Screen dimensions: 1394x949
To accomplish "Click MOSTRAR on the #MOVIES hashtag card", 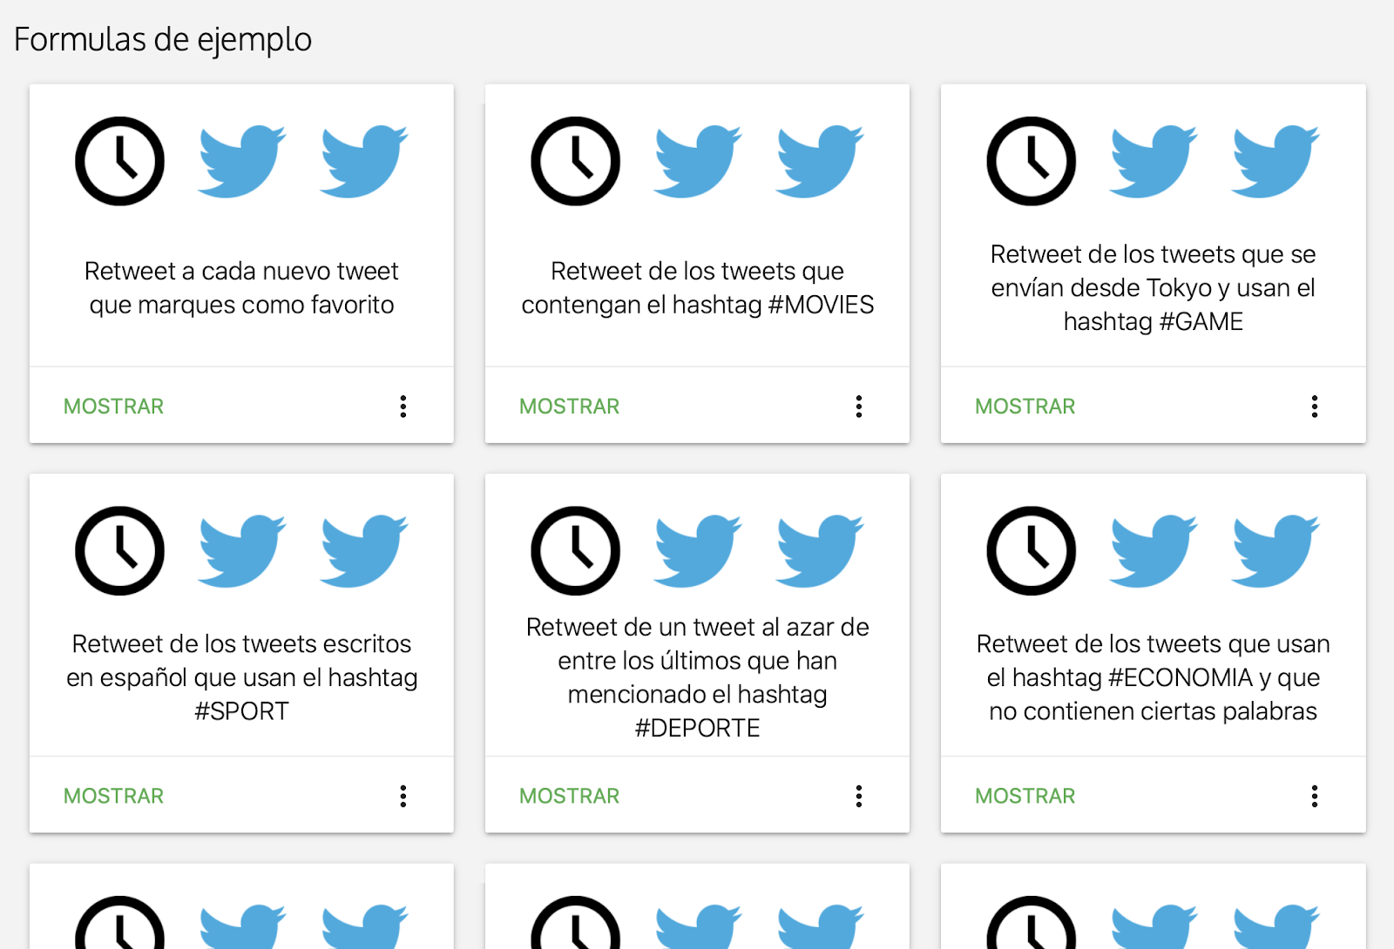I will (569, 407).
